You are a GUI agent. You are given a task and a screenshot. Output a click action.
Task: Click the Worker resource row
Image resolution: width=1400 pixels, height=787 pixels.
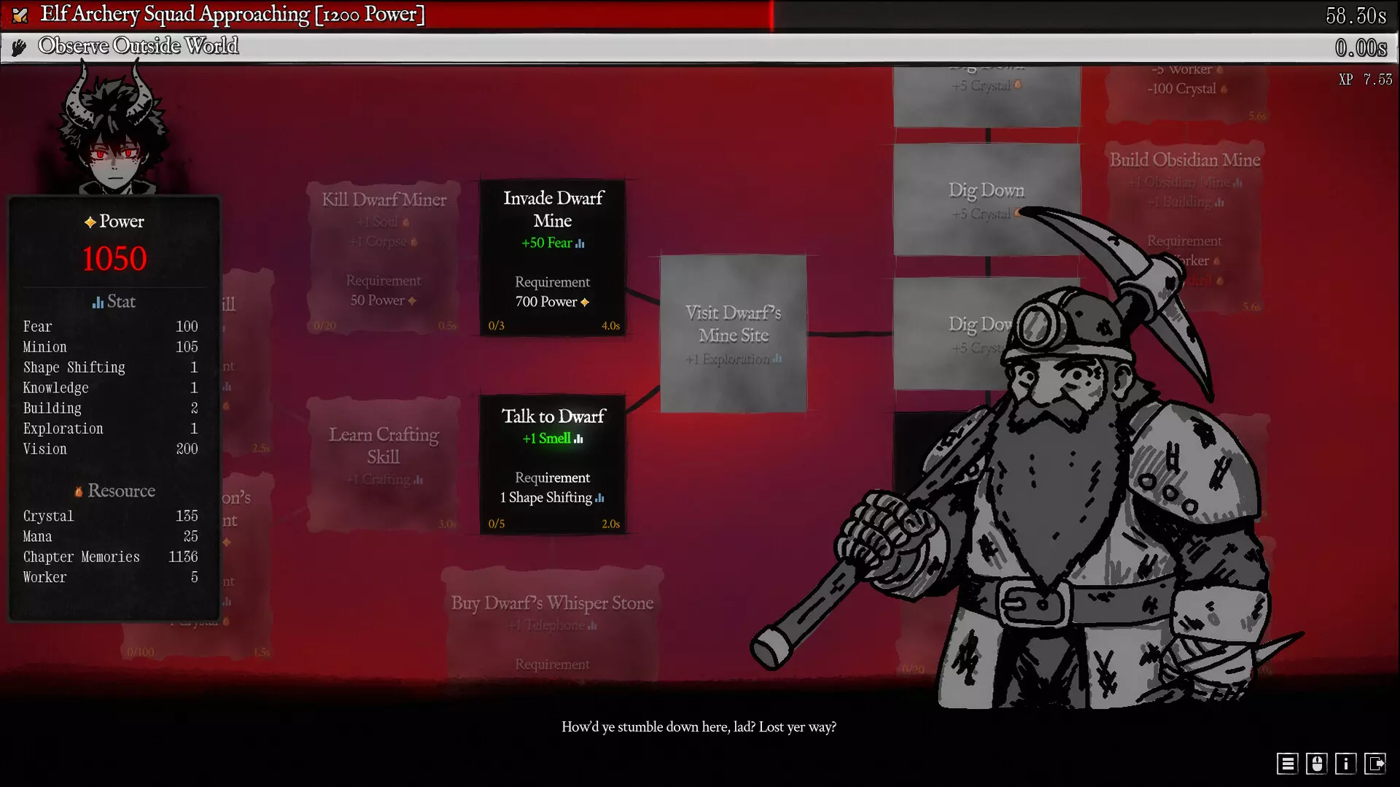point(110,578)
